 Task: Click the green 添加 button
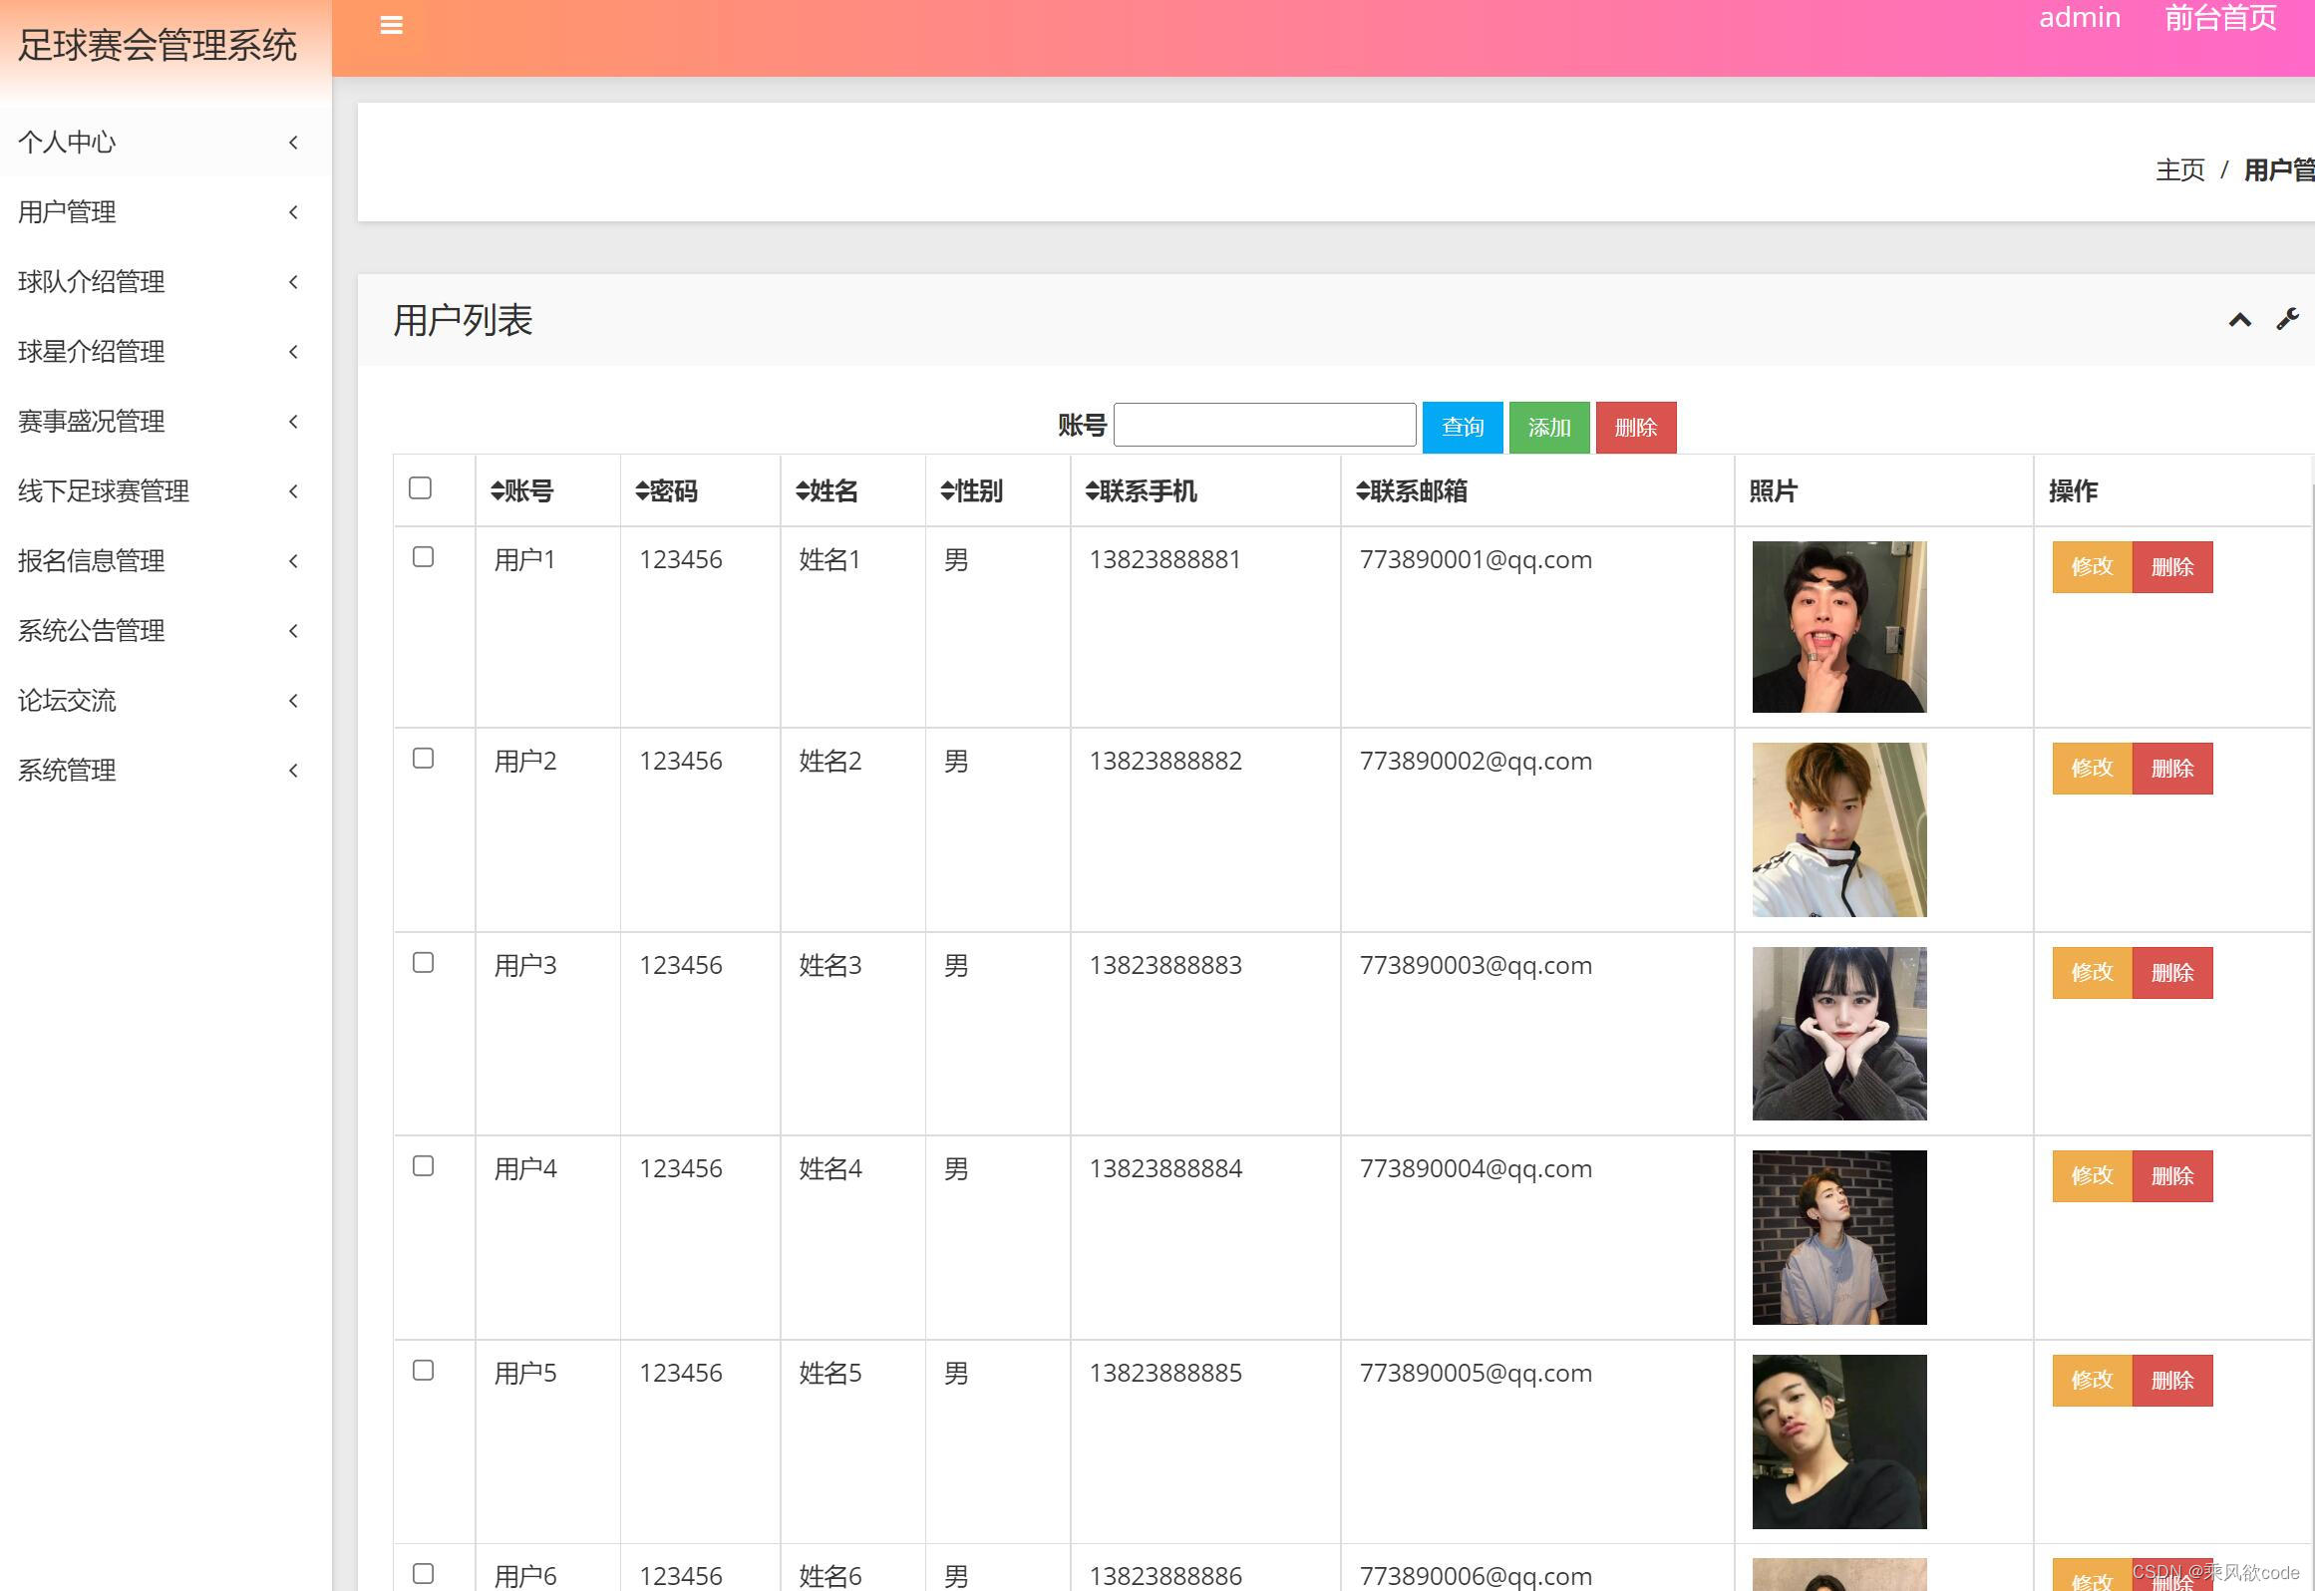[1548, 427]
